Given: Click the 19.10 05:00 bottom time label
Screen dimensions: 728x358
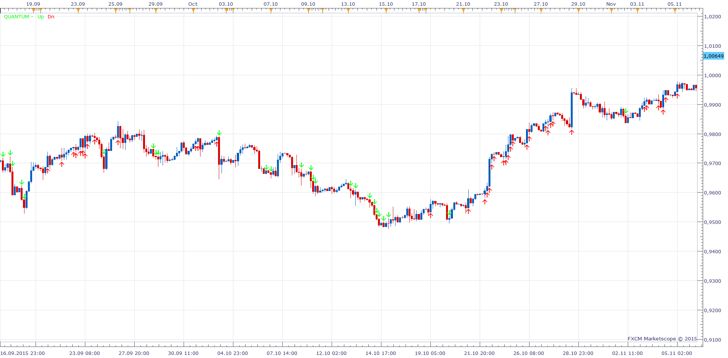Looking at the screenshot, I should coord(430,353).
